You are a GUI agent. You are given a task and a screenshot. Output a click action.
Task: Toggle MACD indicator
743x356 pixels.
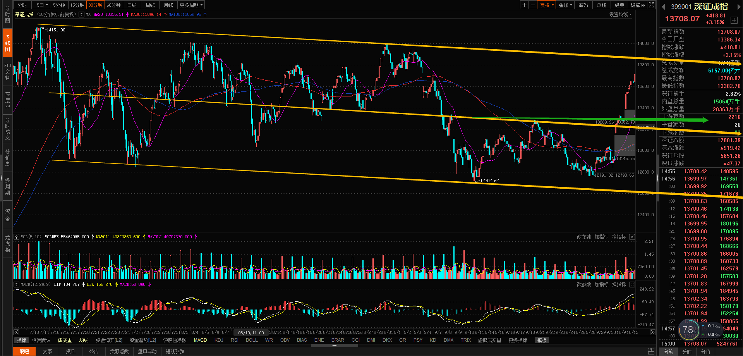(x=200, y=340)
